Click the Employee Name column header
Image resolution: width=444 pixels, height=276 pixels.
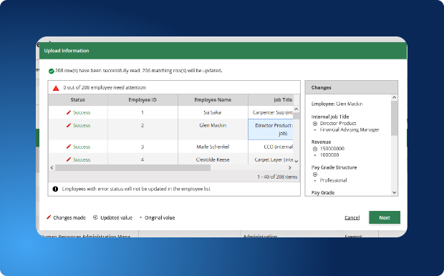tap(213, 100)
